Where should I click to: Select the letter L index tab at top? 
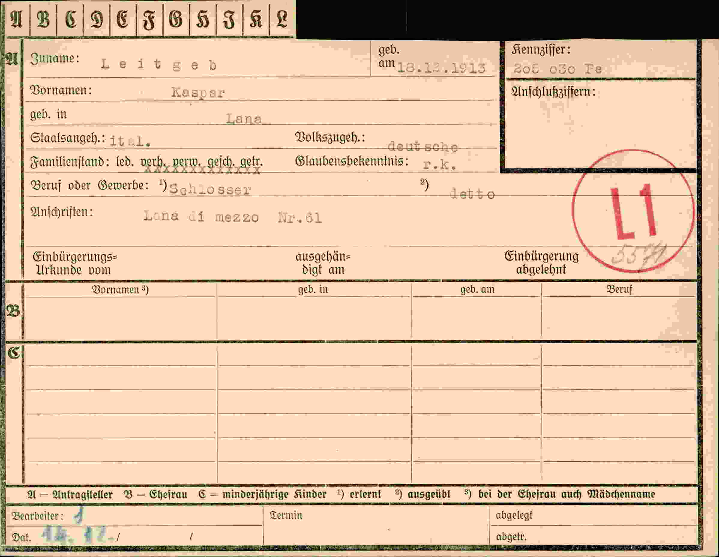[x=282, y=19]
